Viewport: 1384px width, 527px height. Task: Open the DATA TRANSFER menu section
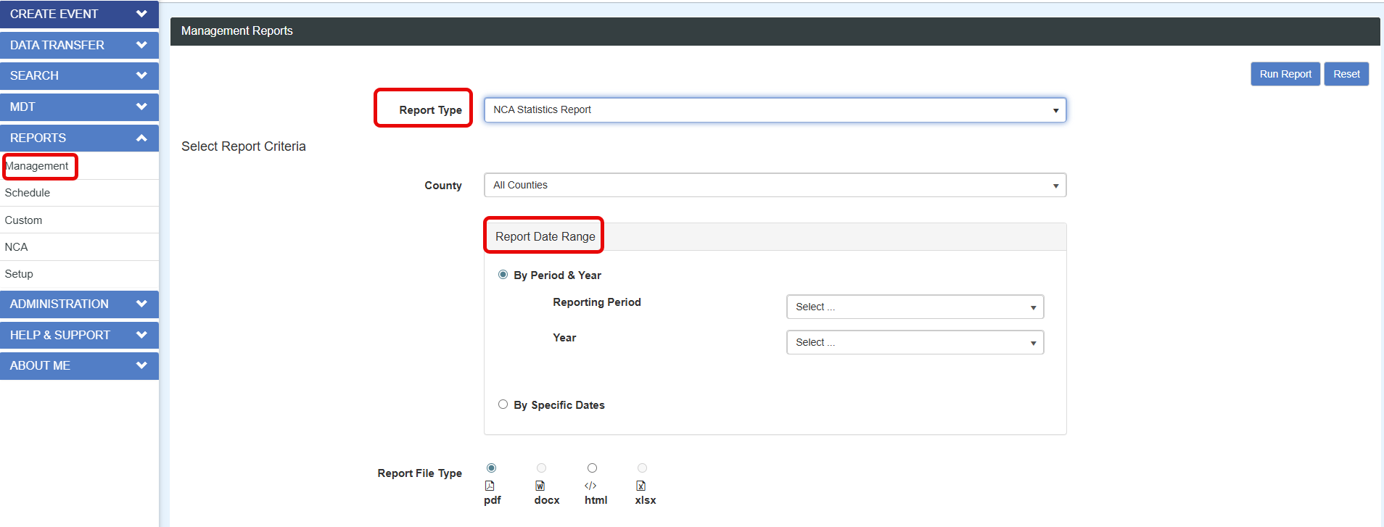pyautogui.click(x=79, y=45)
